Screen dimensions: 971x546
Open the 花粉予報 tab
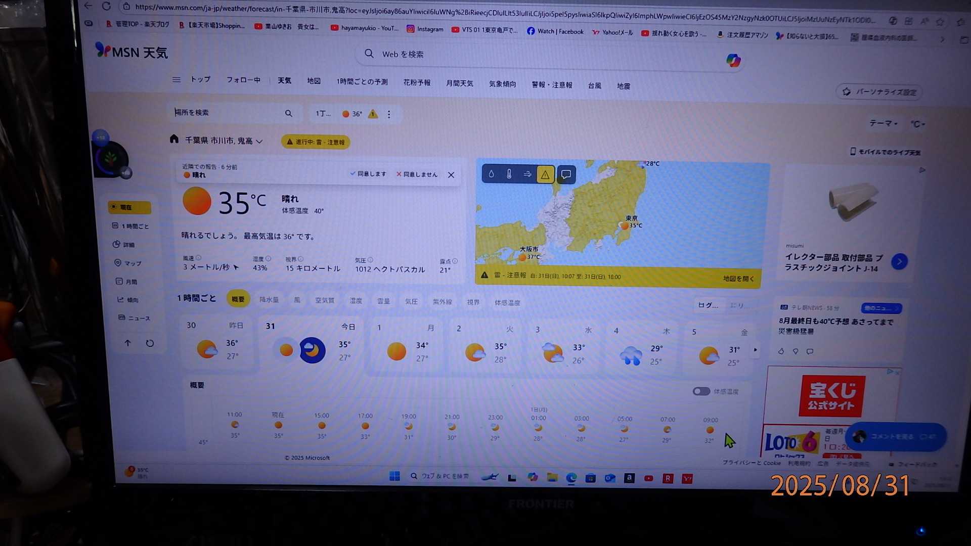[x=416, y=82]
